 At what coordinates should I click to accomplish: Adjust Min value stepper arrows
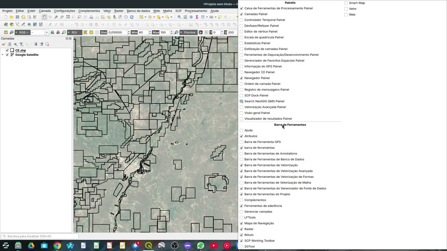coord(150,32)
